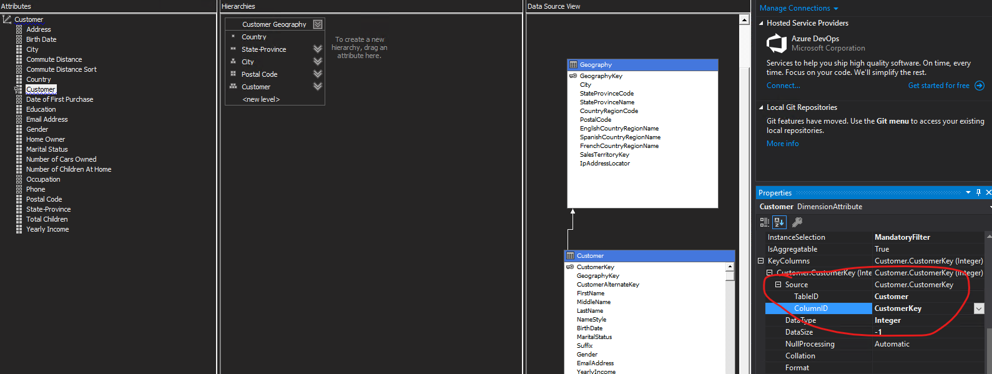Click the Customer table scroll-up arrow
This screenshot has height=374, width=992.
tap(730, 267)
